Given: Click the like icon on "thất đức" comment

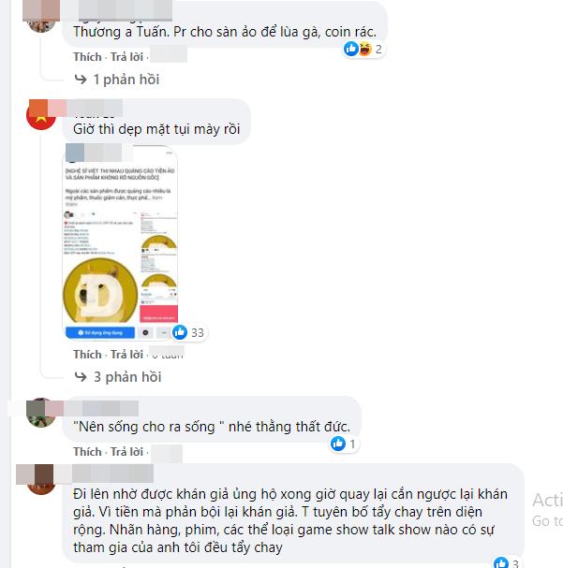Looking at the screenshot, I should point(338,444).
